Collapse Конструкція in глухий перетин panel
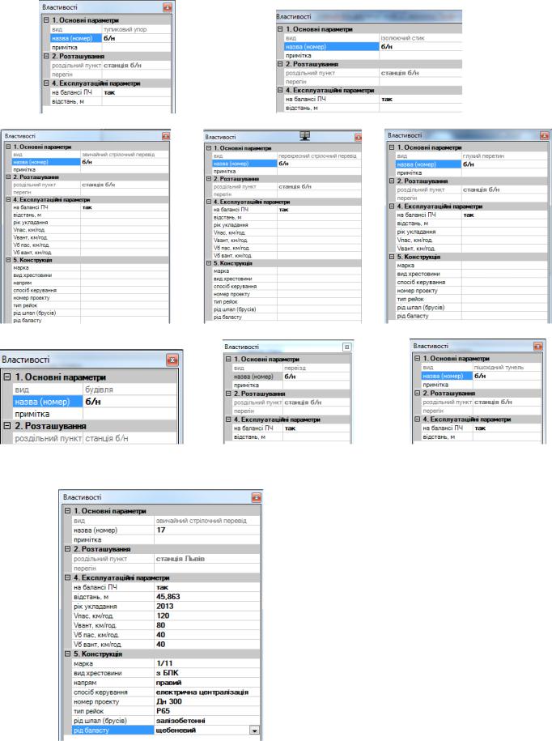The width and height of the screenshot is (552, 741). tap(392, 257)
